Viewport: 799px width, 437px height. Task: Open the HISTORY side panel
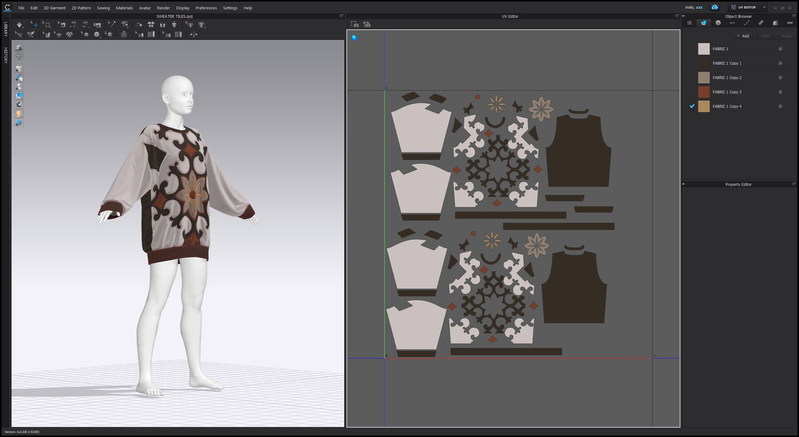pyautogui.click(x=5, y=56)
